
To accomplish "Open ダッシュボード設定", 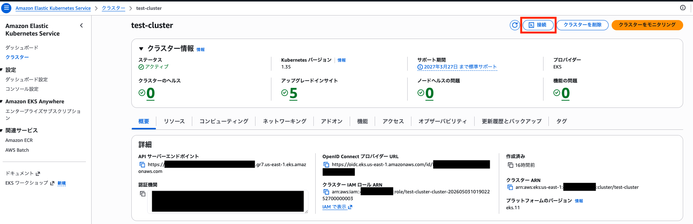I will pyautogui.click(x=26, y=79).
